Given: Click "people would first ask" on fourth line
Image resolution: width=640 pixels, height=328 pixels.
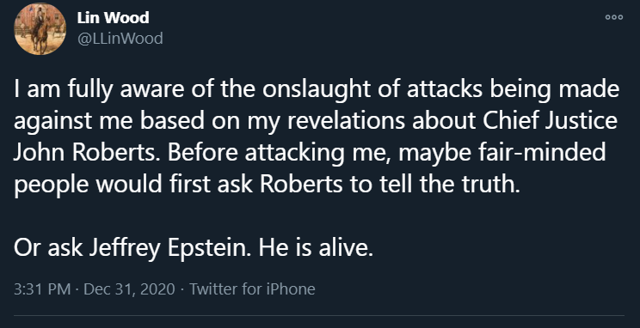Looking at the screenshot, I should pos(134,184).
